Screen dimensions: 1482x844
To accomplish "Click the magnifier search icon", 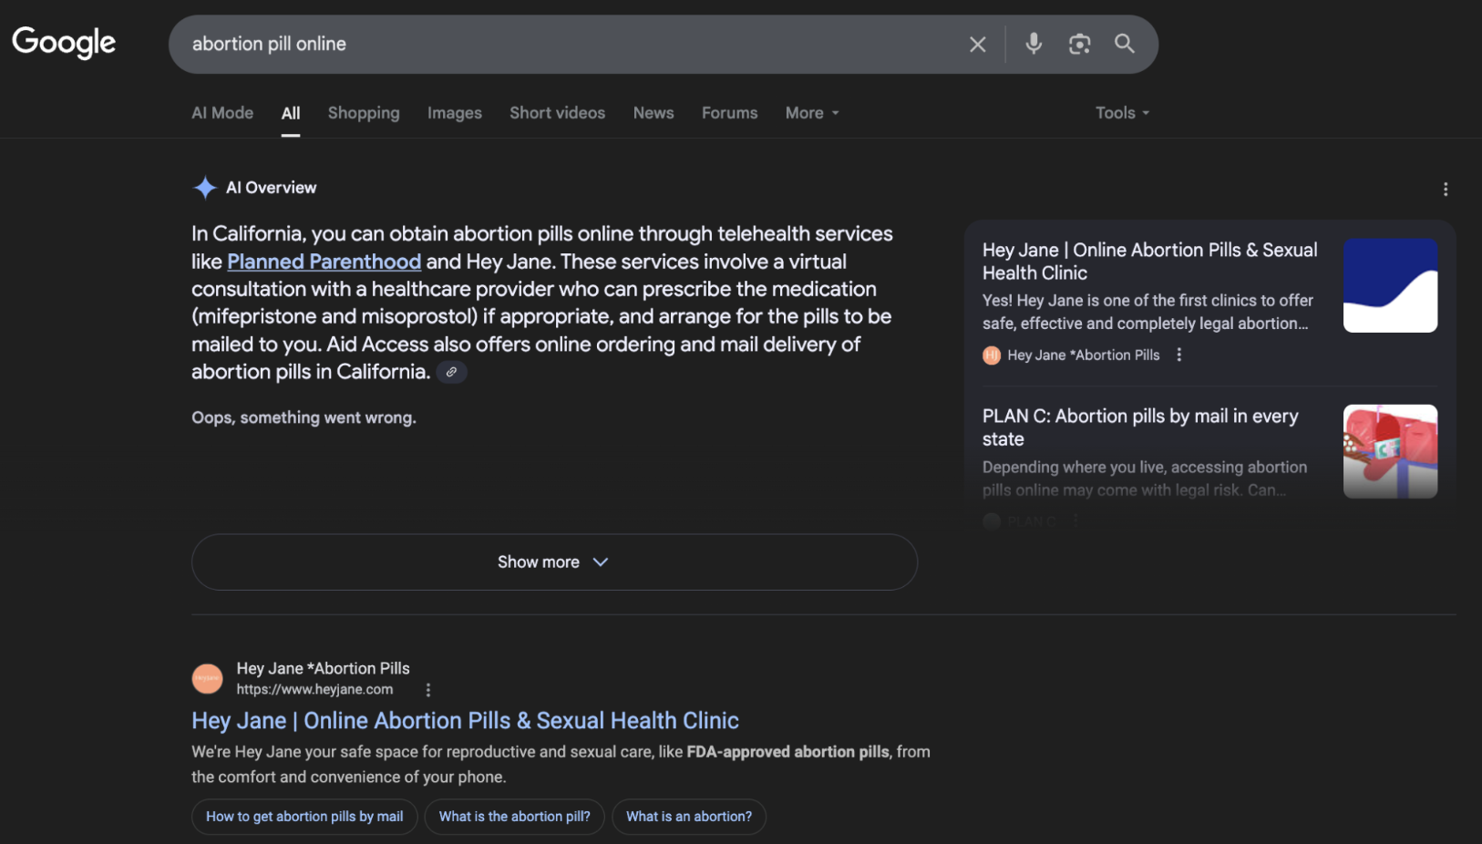I will point(1125,44).
